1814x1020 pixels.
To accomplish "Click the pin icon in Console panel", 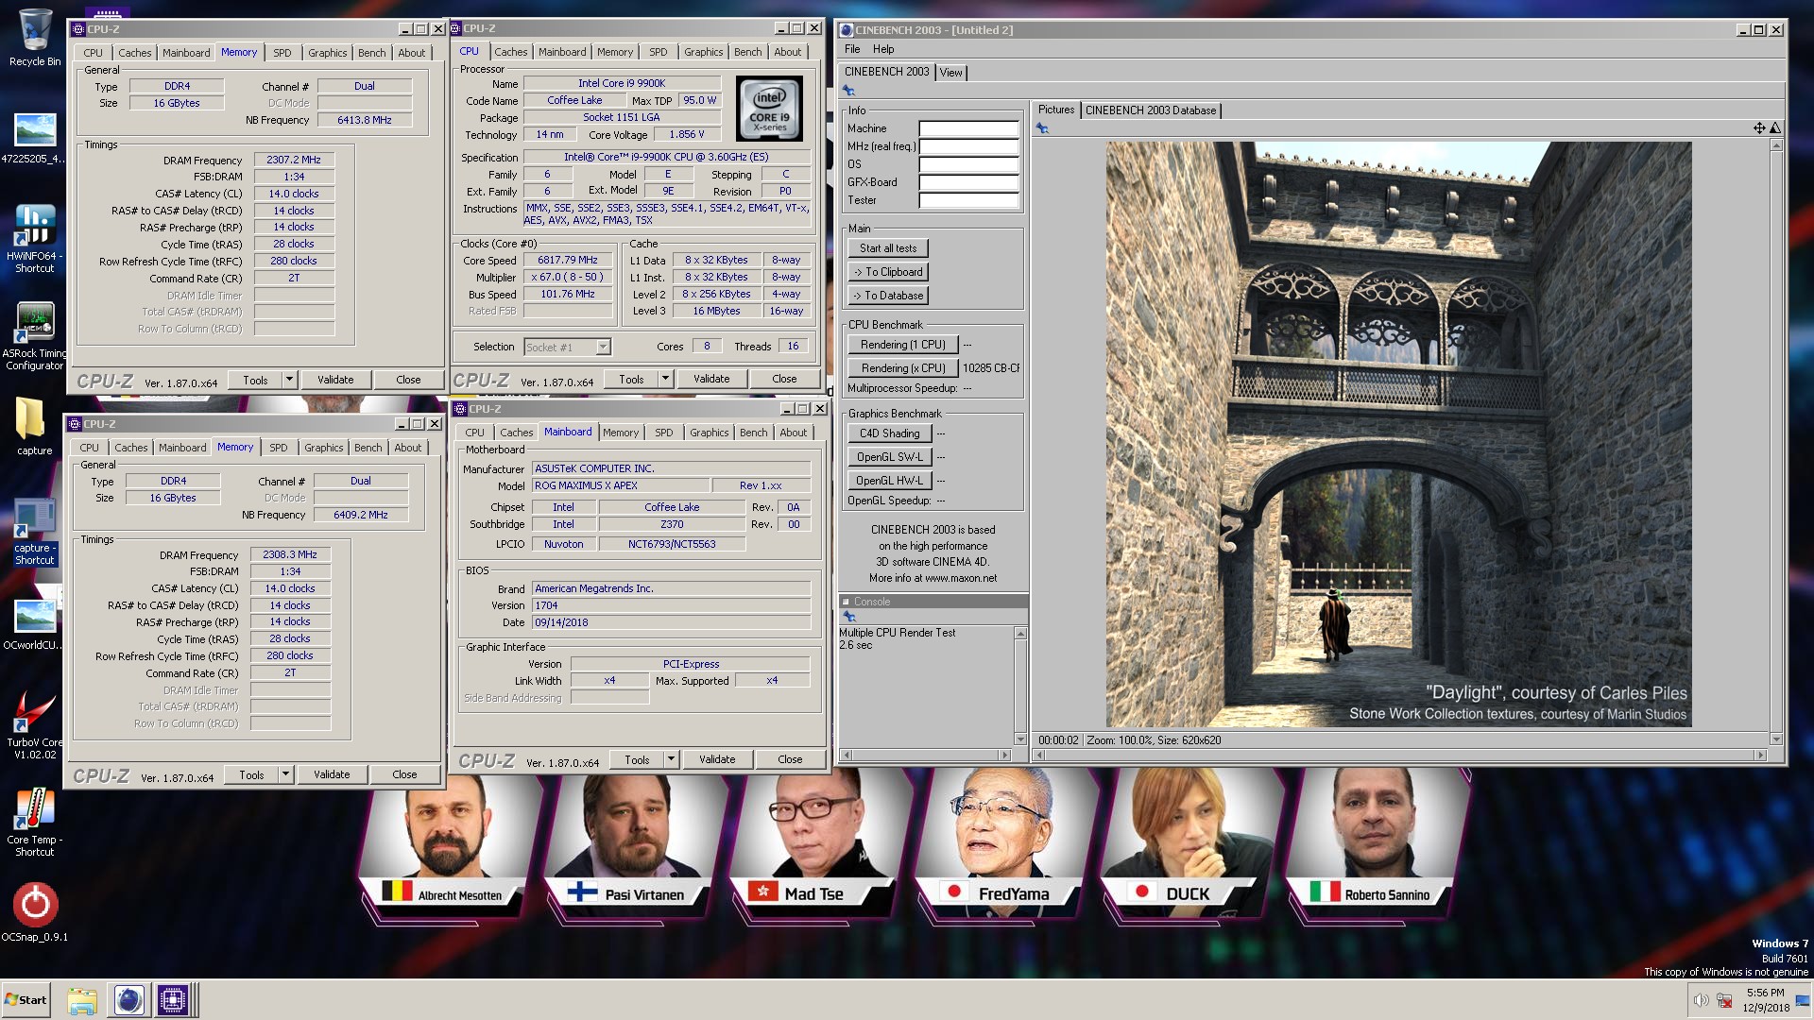I will (849, 616).
